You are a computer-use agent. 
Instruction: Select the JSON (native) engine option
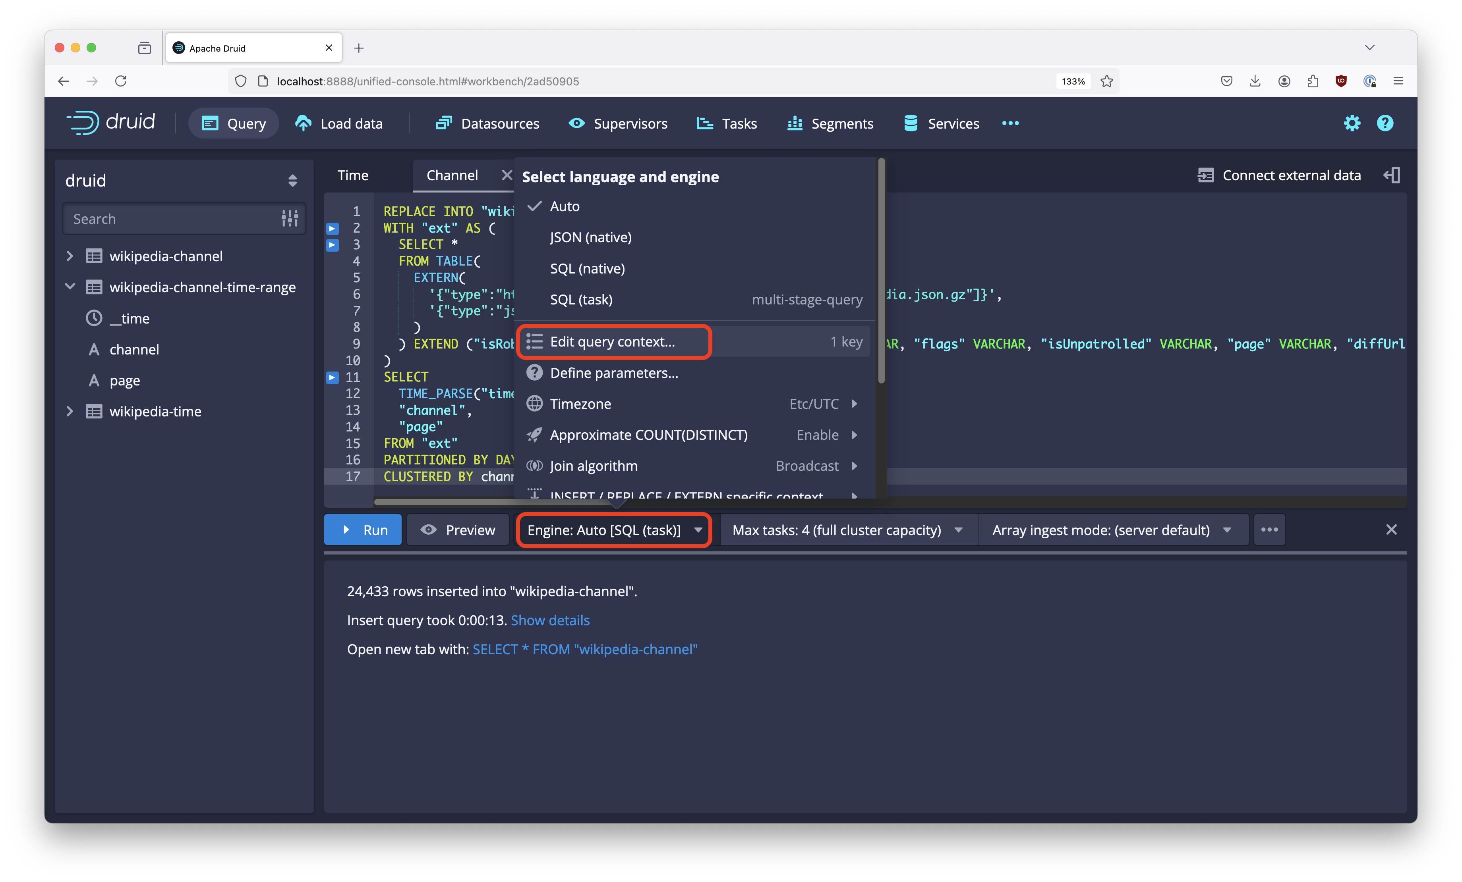590,237
